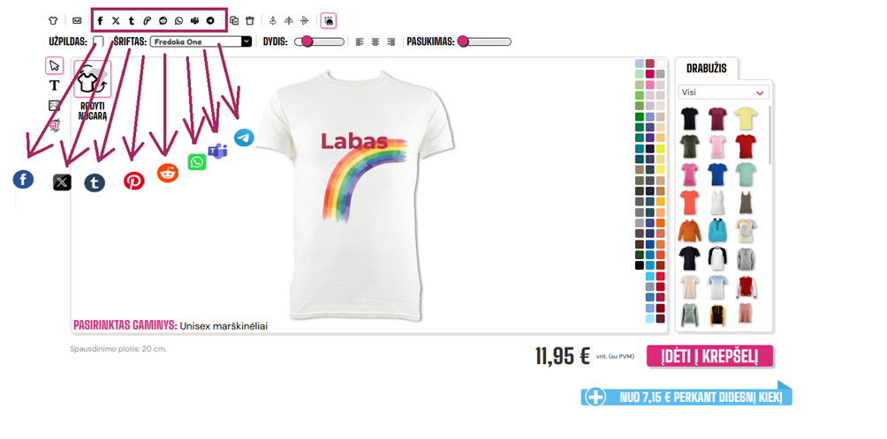887x439 pixels.
Task: Choose the maroon t-shirt thumbnail
Action: coord(717,118)
